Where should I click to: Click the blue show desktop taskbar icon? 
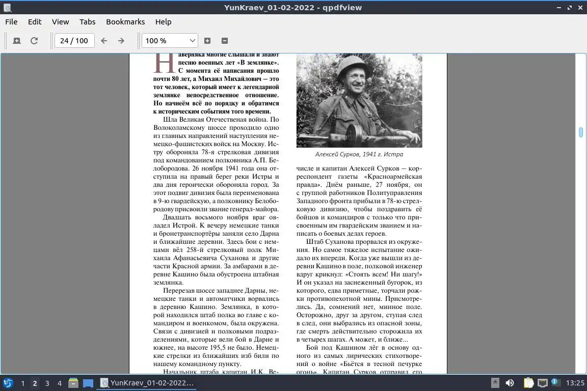point(88,383)
